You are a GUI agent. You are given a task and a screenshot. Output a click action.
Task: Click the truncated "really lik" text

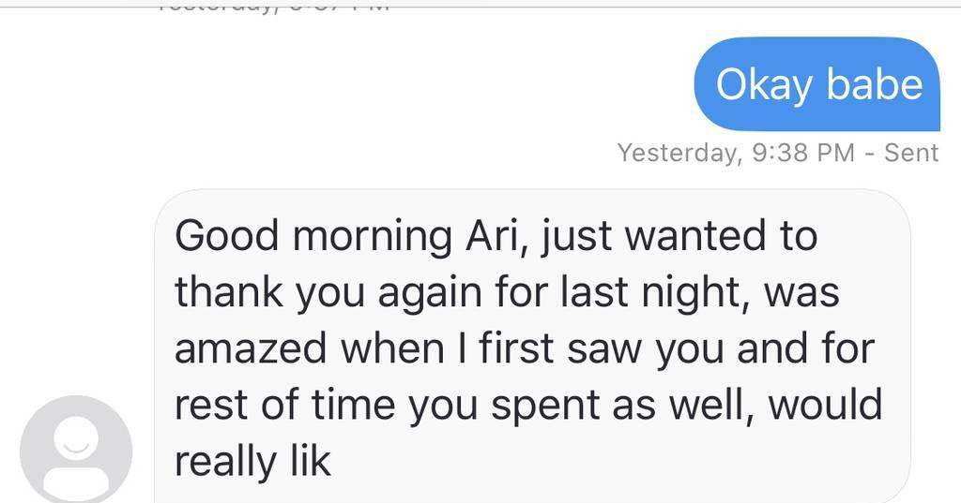[x=252, y=462]
